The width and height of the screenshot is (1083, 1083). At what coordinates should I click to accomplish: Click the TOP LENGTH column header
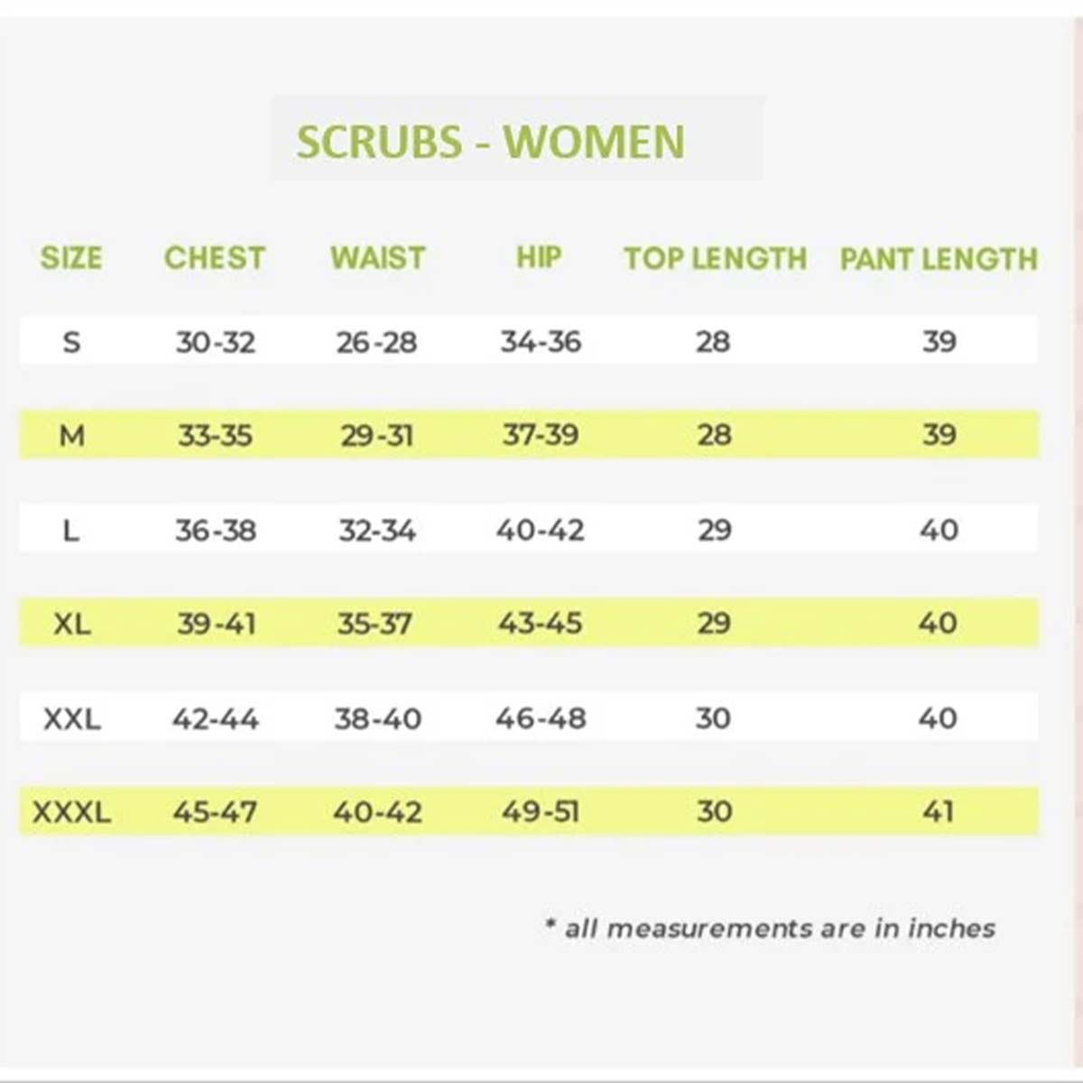(715, 259)
